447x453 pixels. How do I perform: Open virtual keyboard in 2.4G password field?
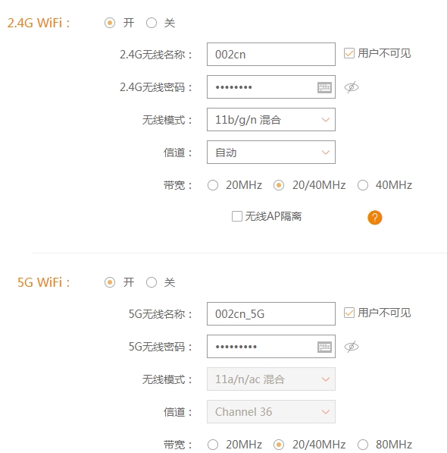click(324, 87)
